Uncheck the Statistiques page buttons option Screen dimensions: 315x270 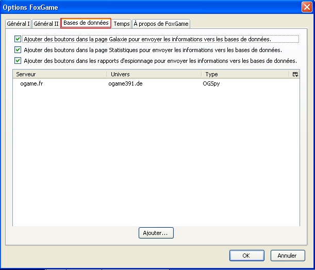[18, 50]
